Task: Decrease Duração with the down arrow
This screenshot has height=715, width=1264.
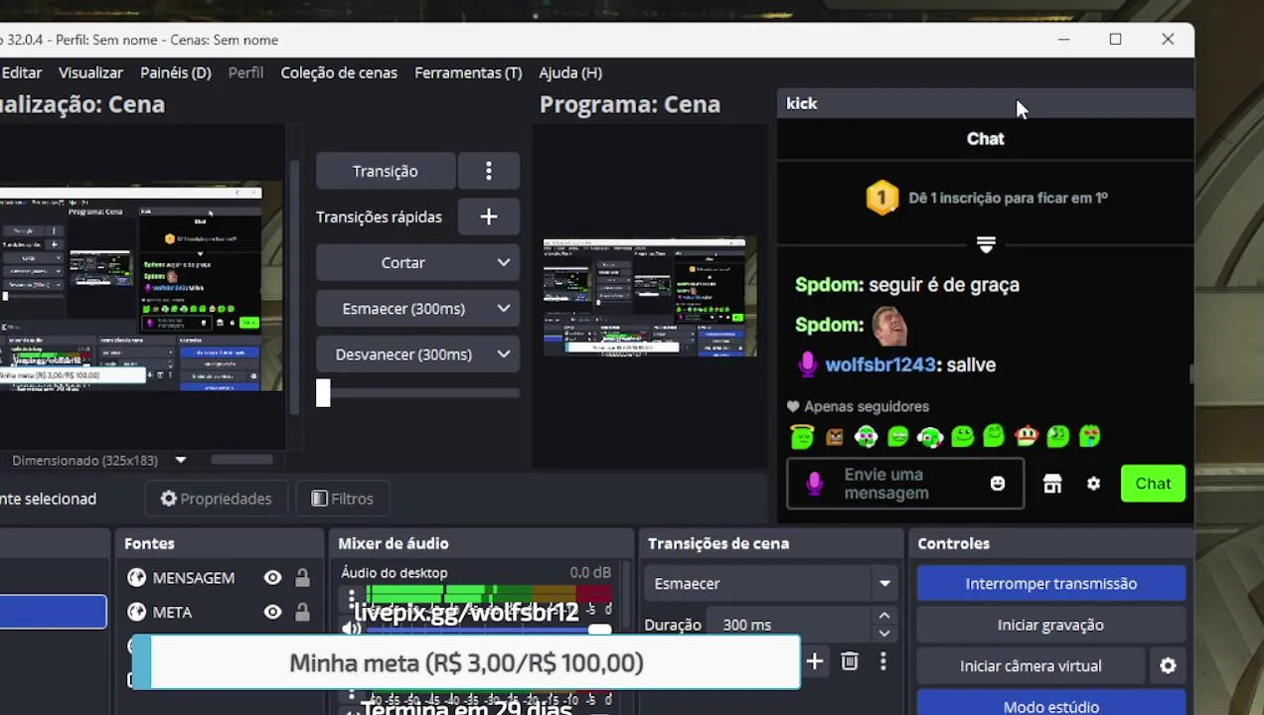Action: tap(884, 633)
